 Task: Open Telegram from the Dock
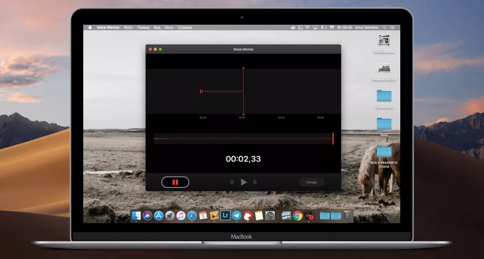point(237,215)
